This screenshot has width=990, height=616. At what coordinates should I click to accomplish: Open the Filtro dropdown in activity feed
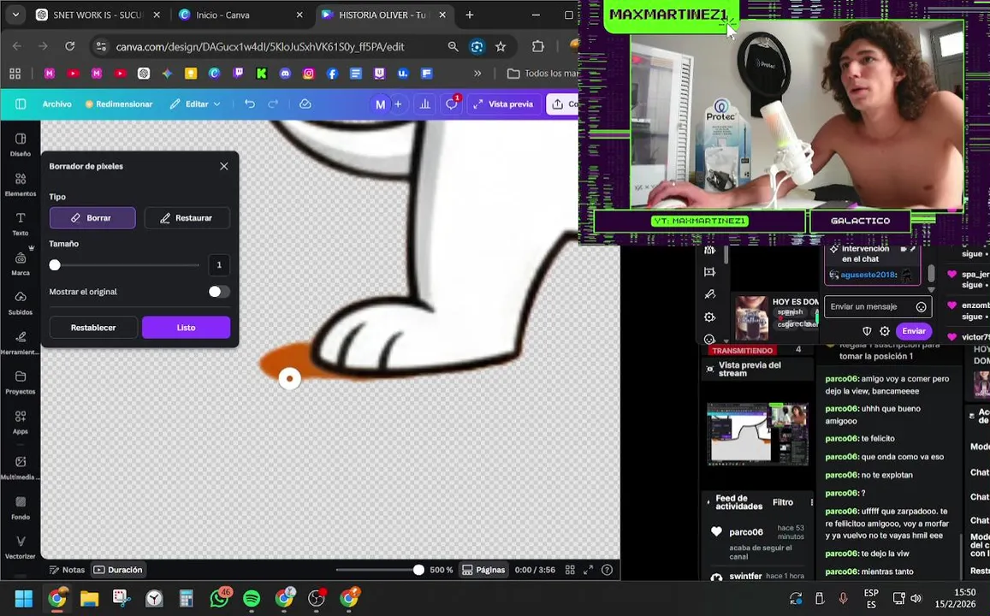[783, 502]
